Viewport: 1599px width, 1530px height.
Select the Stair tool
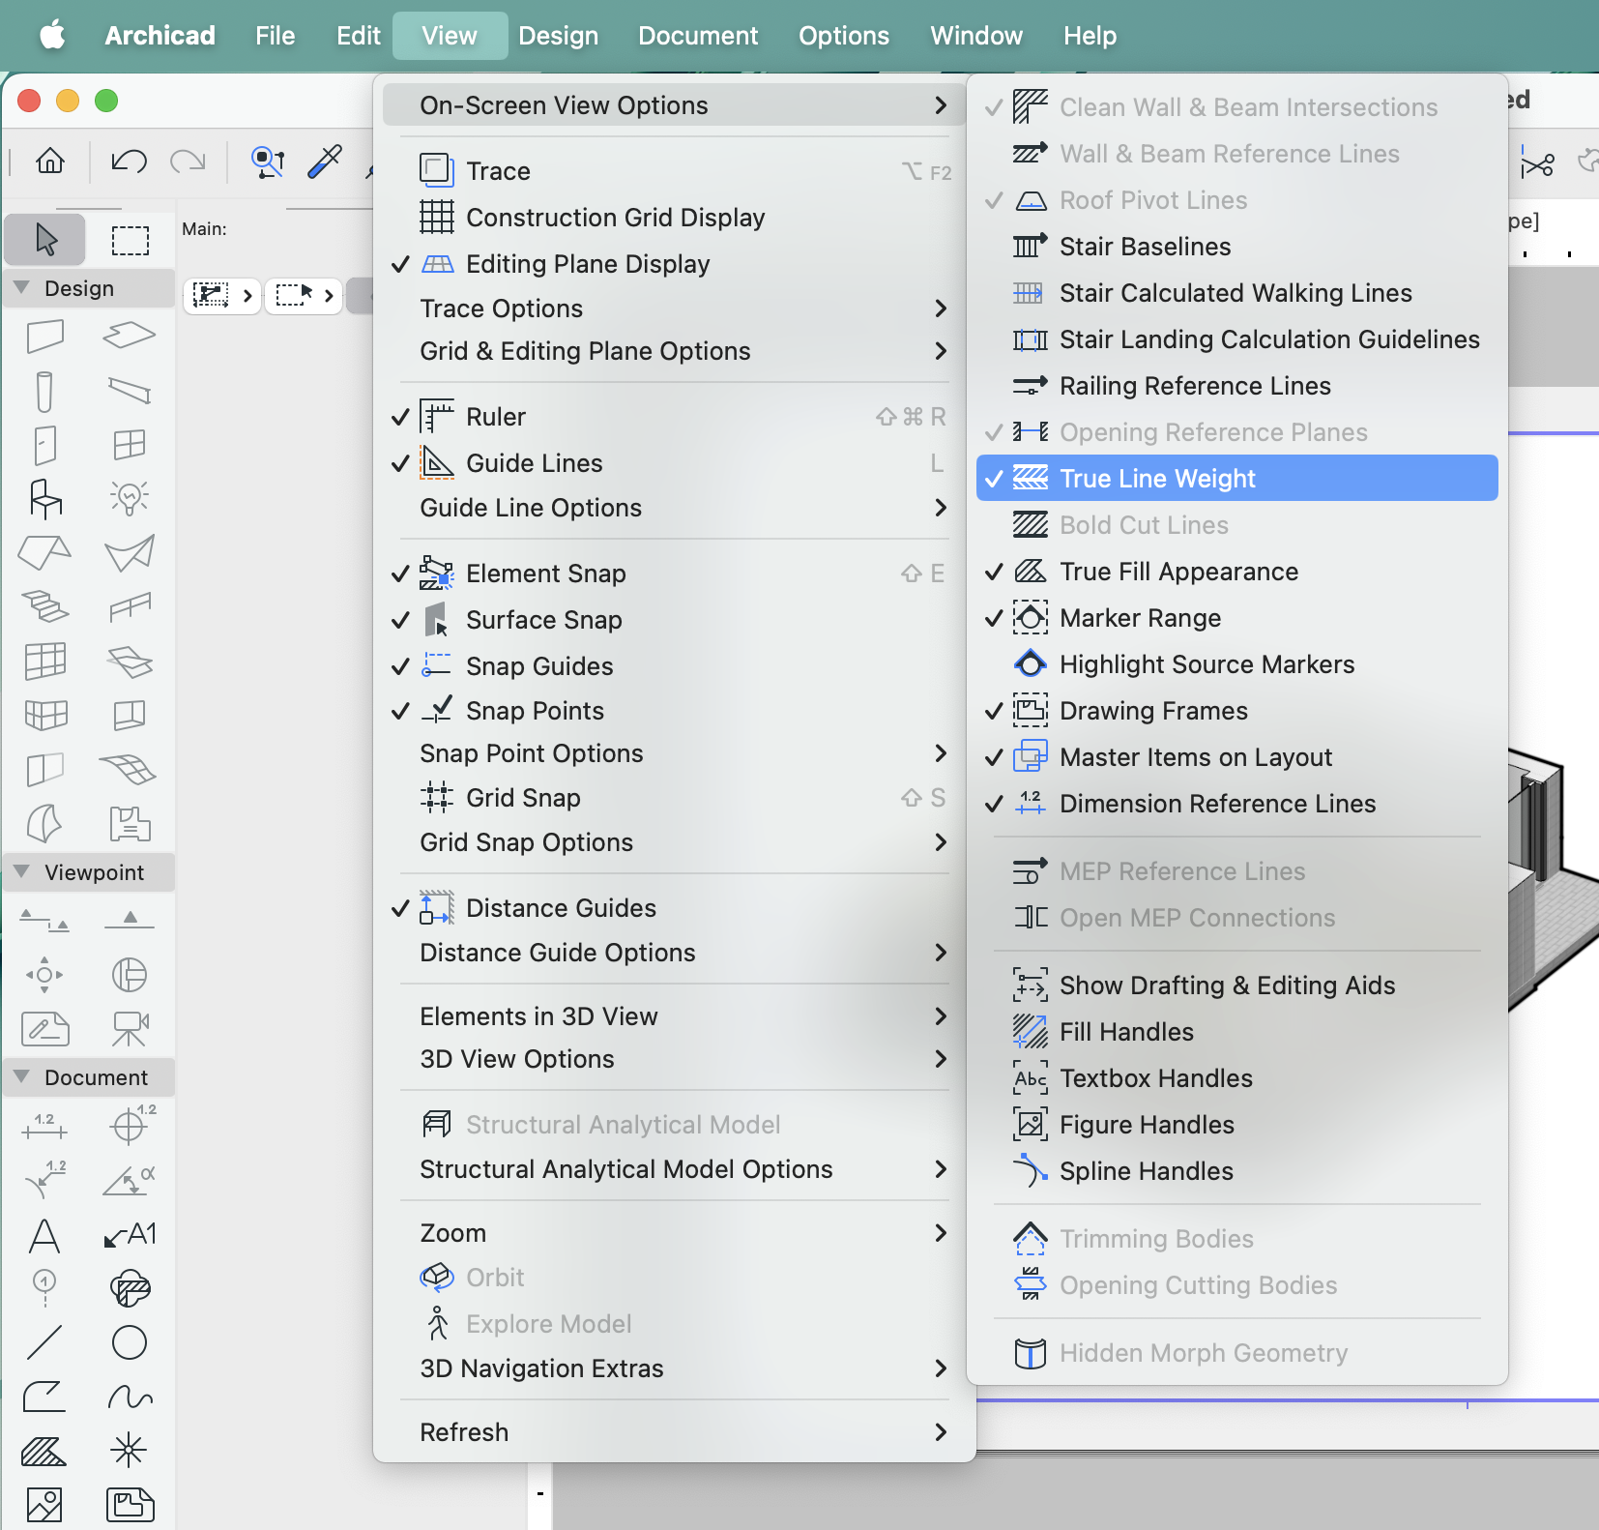click(45, 606)
